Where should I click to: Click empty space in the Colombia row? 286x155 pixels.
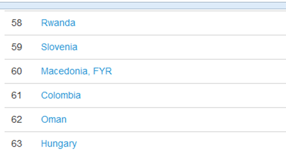(x=182, y=95)
